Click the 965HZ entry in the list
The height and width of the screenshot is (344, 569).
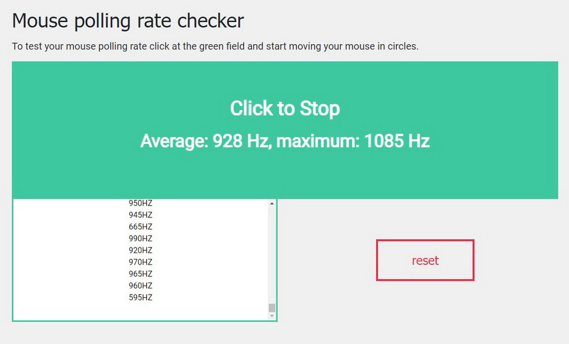[x=141, y=274]
